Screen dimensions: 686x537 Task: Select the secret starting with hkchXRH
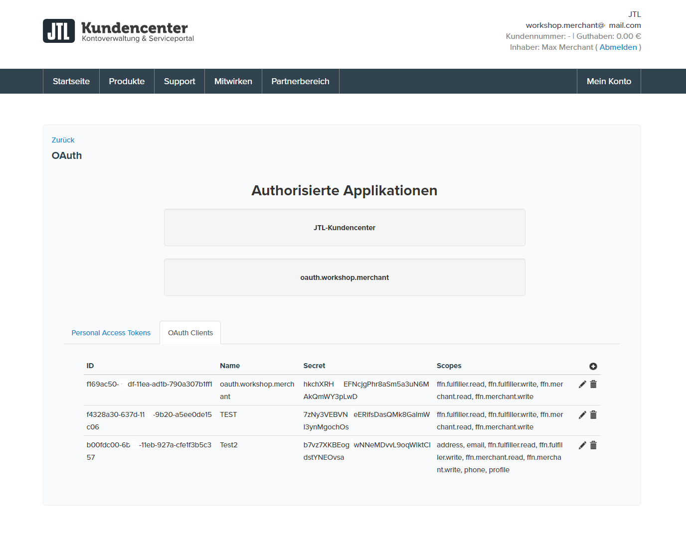point(366,391)
